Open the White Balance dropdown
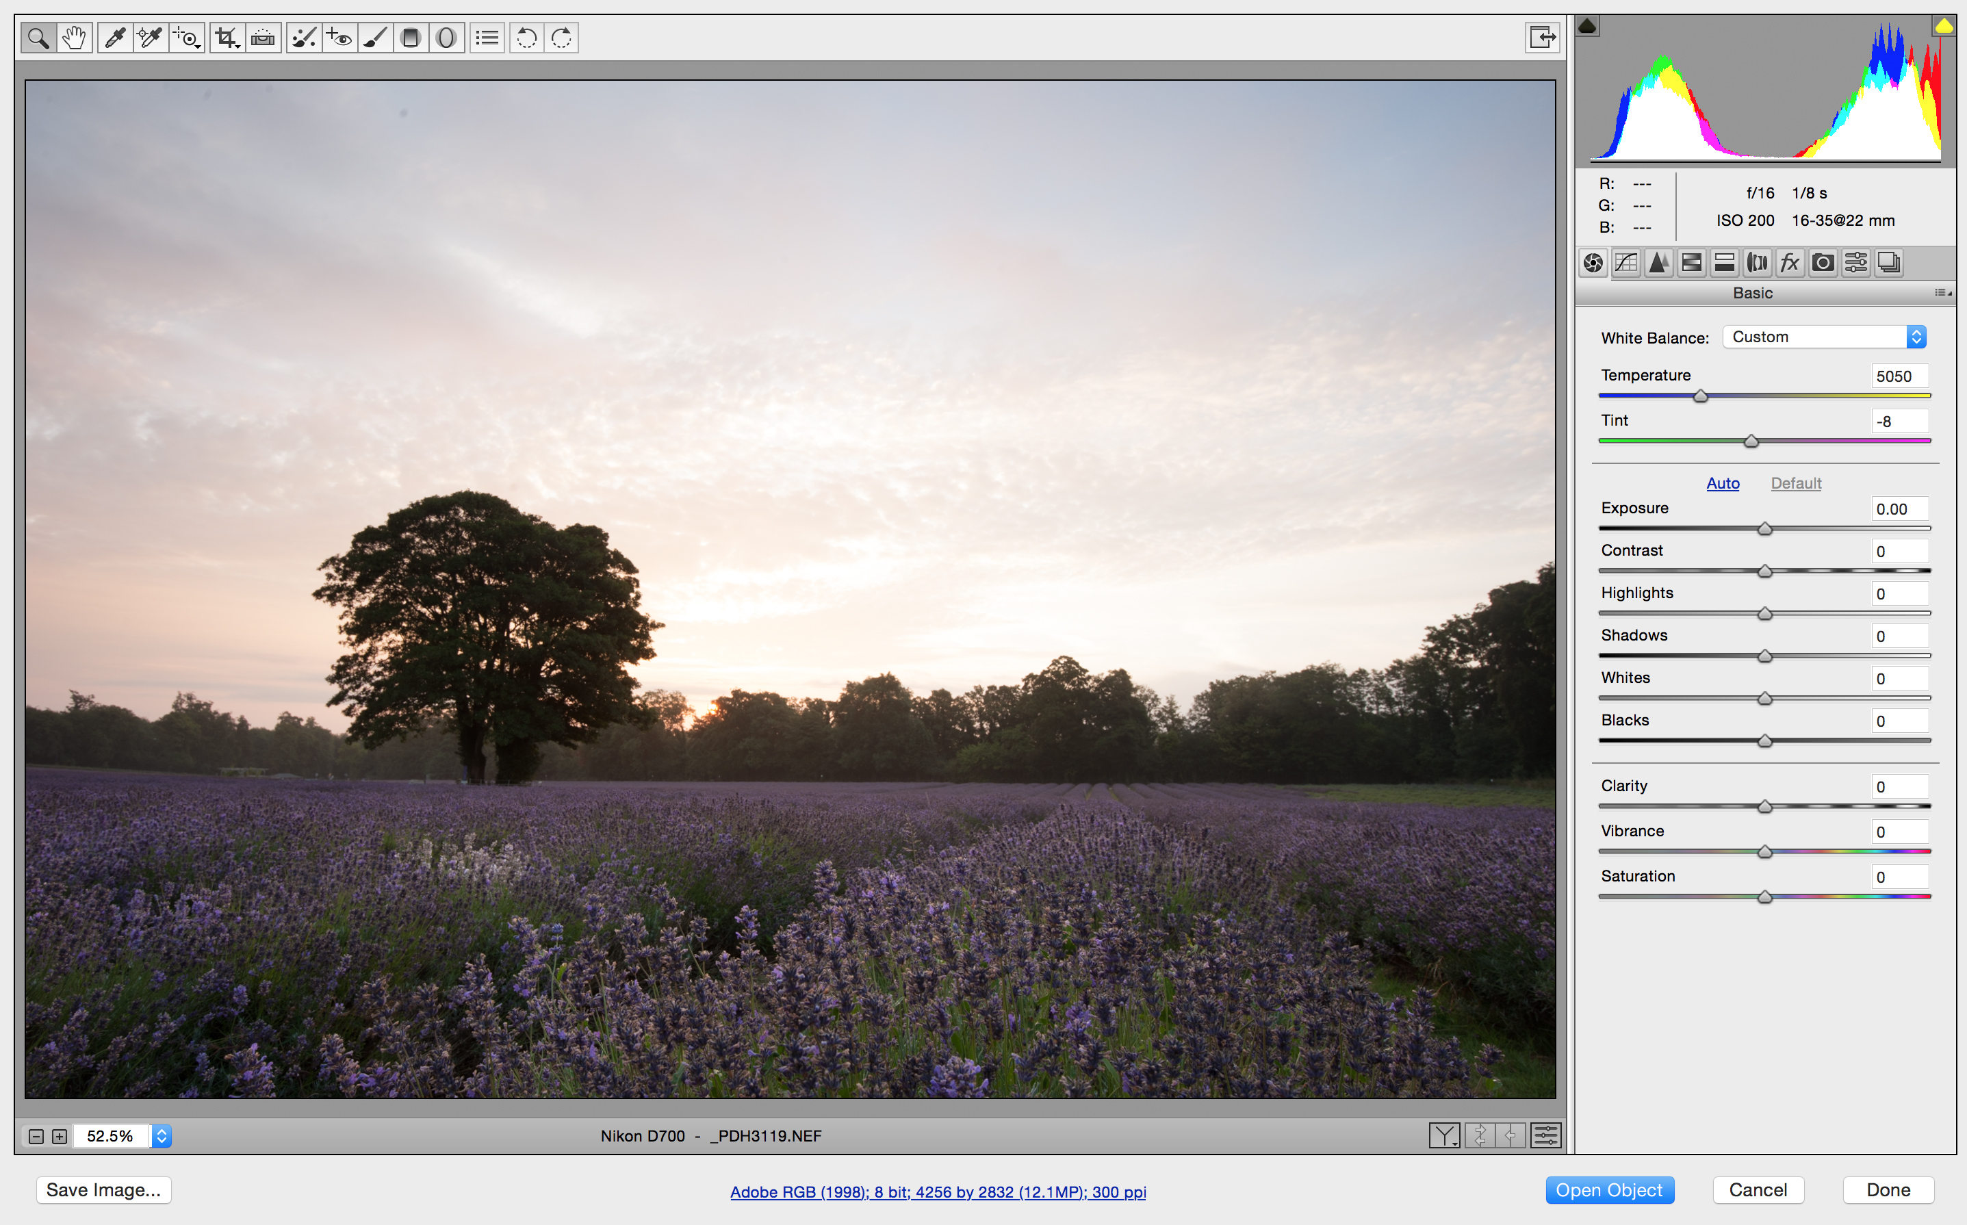 [1825, 337]
